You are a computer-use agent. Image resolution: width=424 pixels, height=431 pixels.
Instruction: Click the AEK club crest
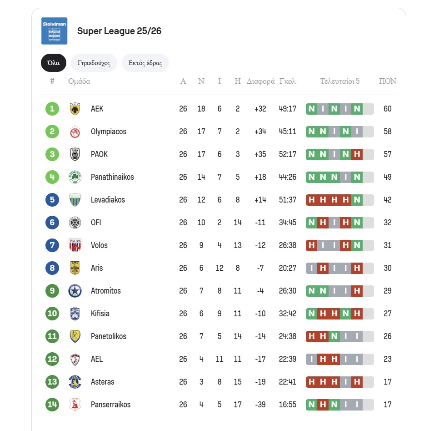tap(75, 109)
